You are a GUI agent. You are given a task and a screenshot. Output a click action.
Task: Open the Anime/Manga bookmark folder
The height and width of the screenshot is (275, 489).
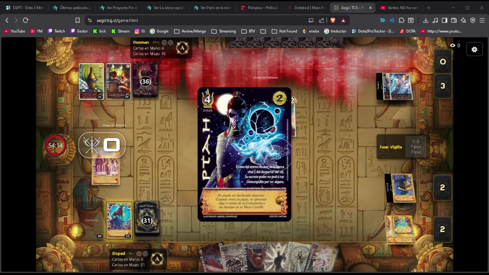190,31
